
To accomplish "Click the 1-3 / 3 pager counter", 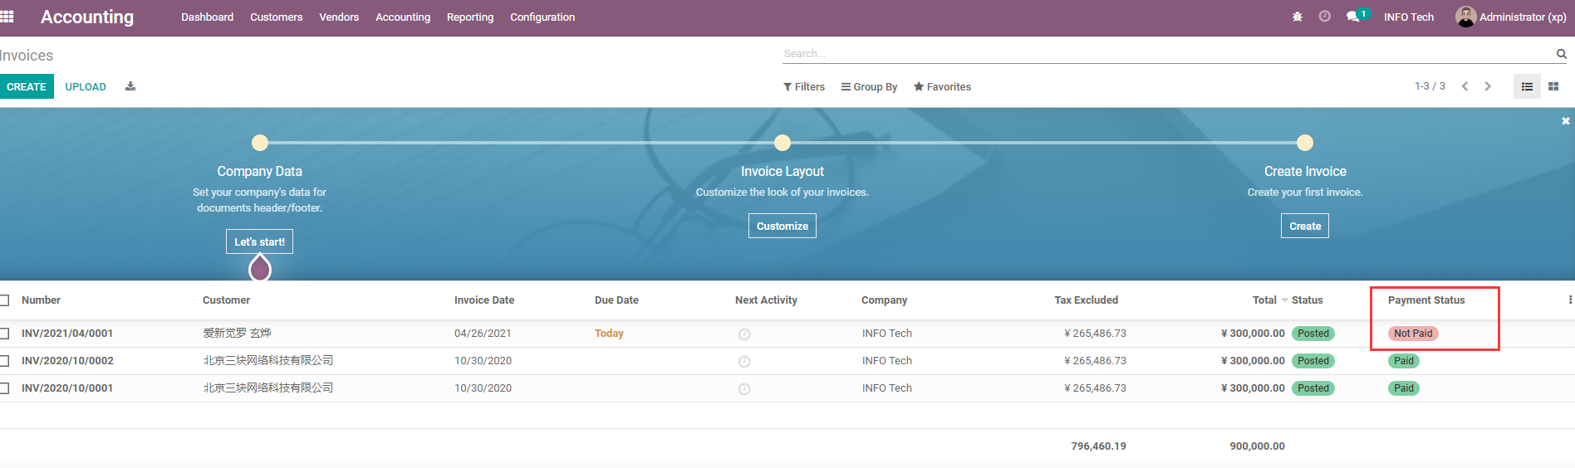I will [x=1430, y=86].
